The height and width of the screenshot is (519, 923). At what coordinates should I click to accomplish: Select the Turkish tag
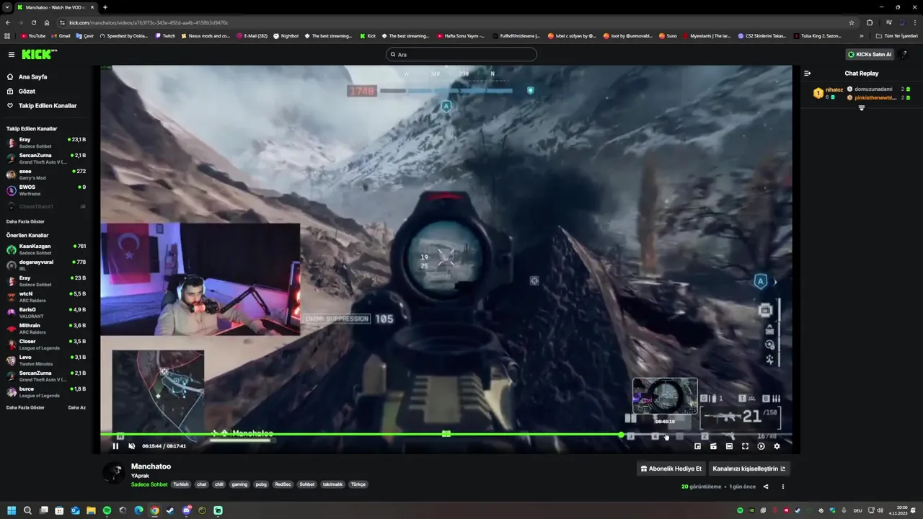pyautogui.click(x=180, y=484)
